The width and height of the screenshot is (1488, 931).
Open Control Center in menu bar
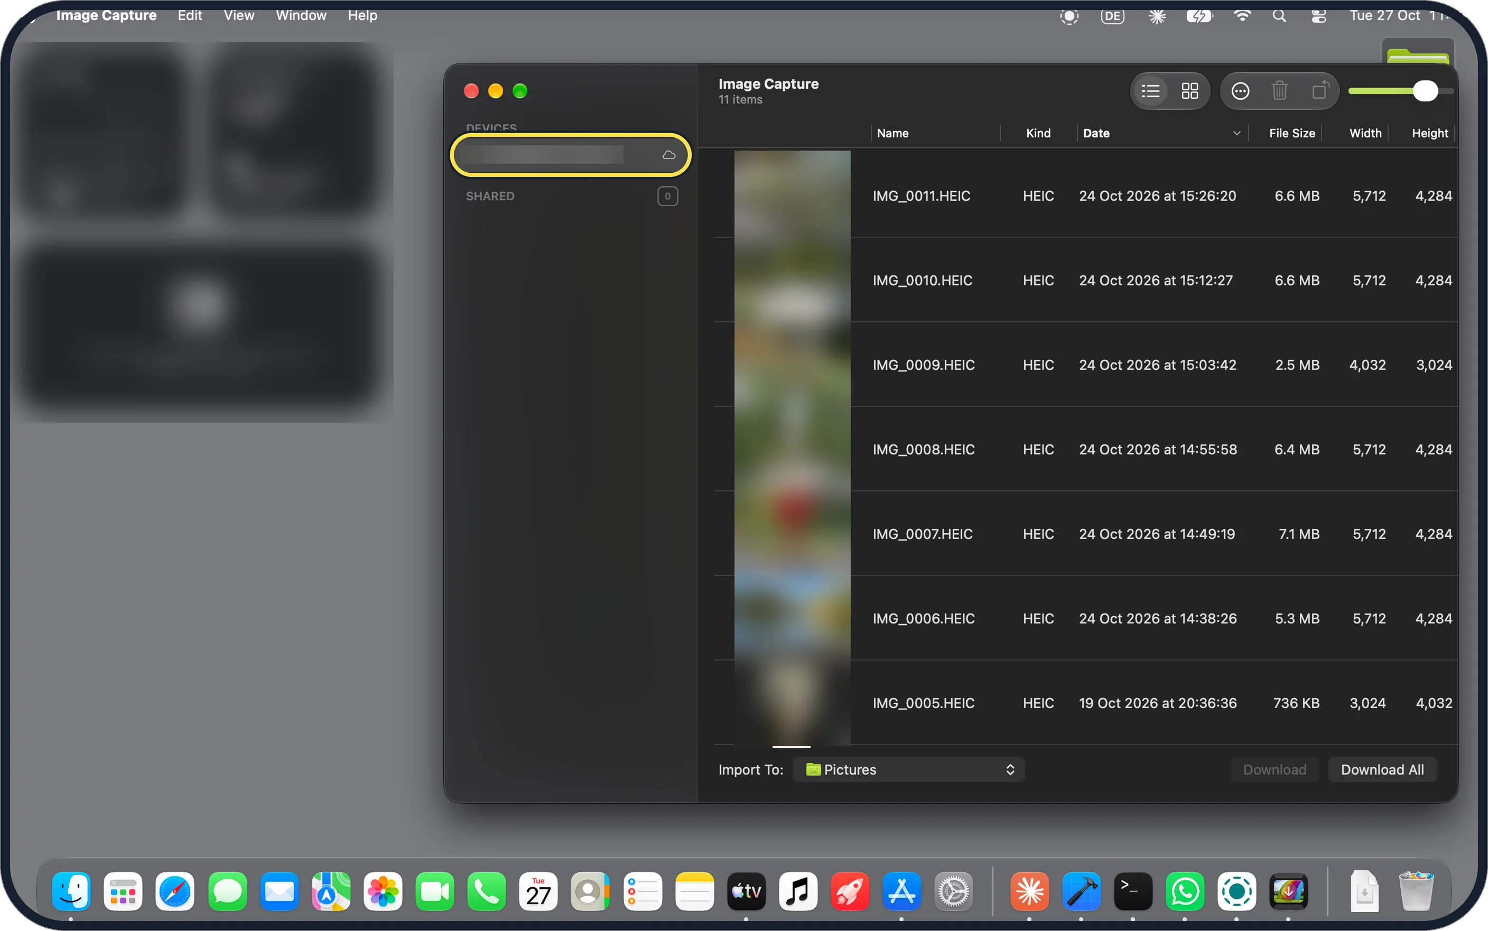click(x=1319, y=16)
